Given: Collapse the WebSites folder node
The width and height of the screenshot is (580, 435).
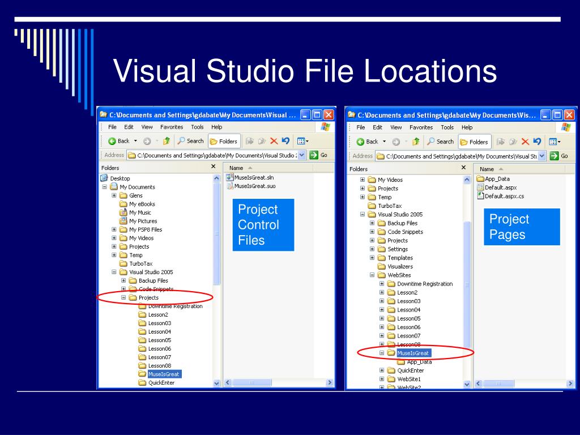Looking at the screenshot, I should 372,275.
